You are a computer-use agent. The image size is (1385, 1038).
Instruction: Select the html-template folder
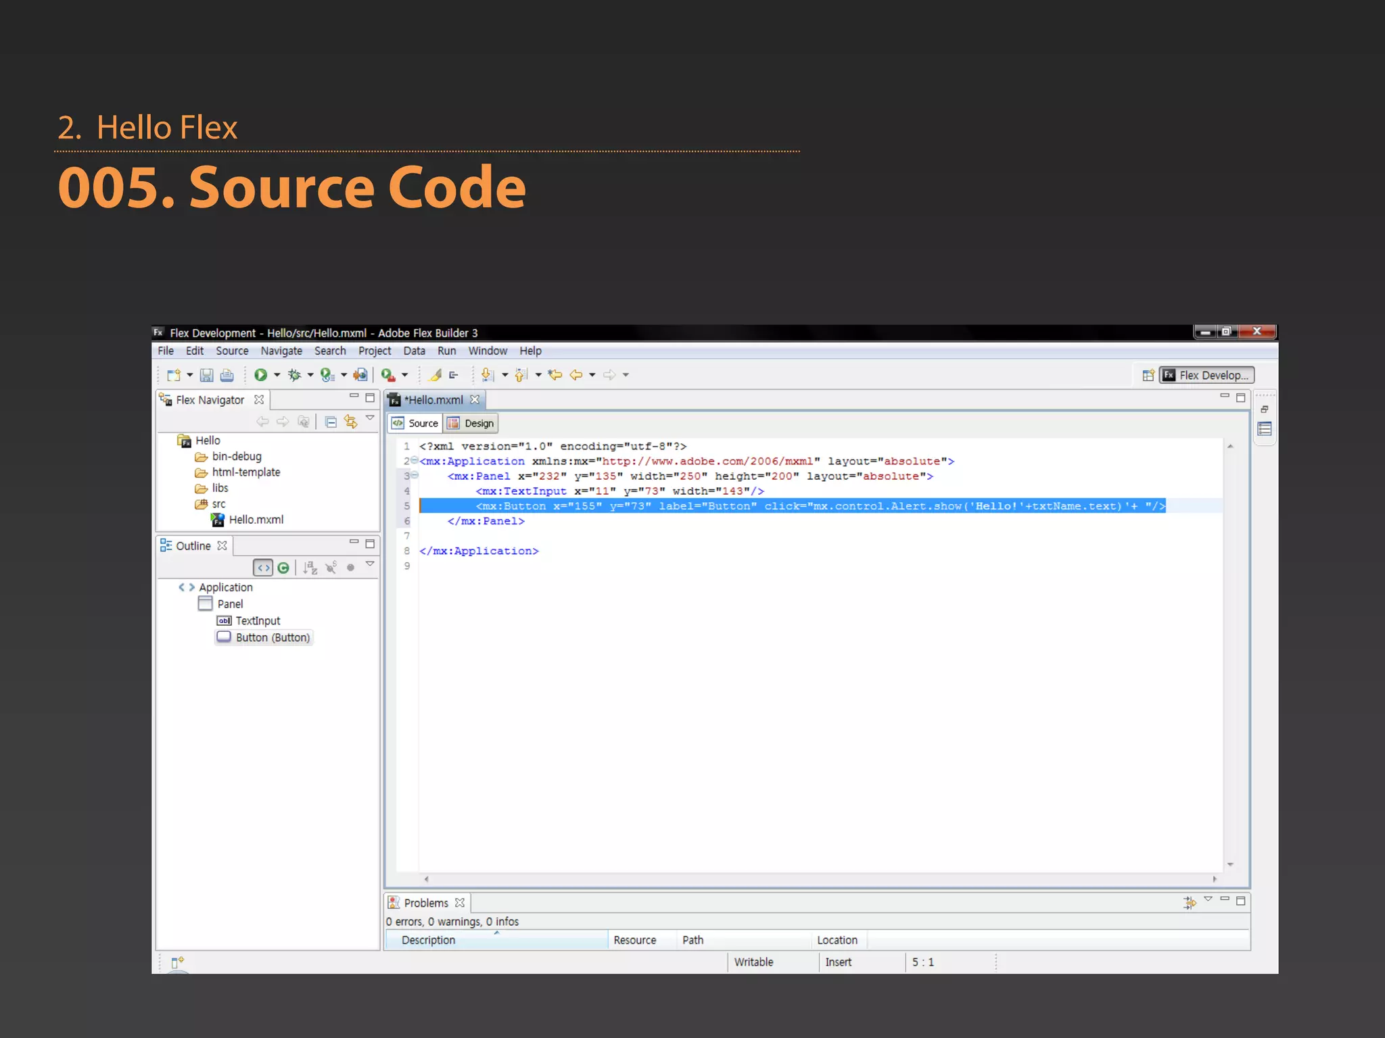[x=237, y=472]
